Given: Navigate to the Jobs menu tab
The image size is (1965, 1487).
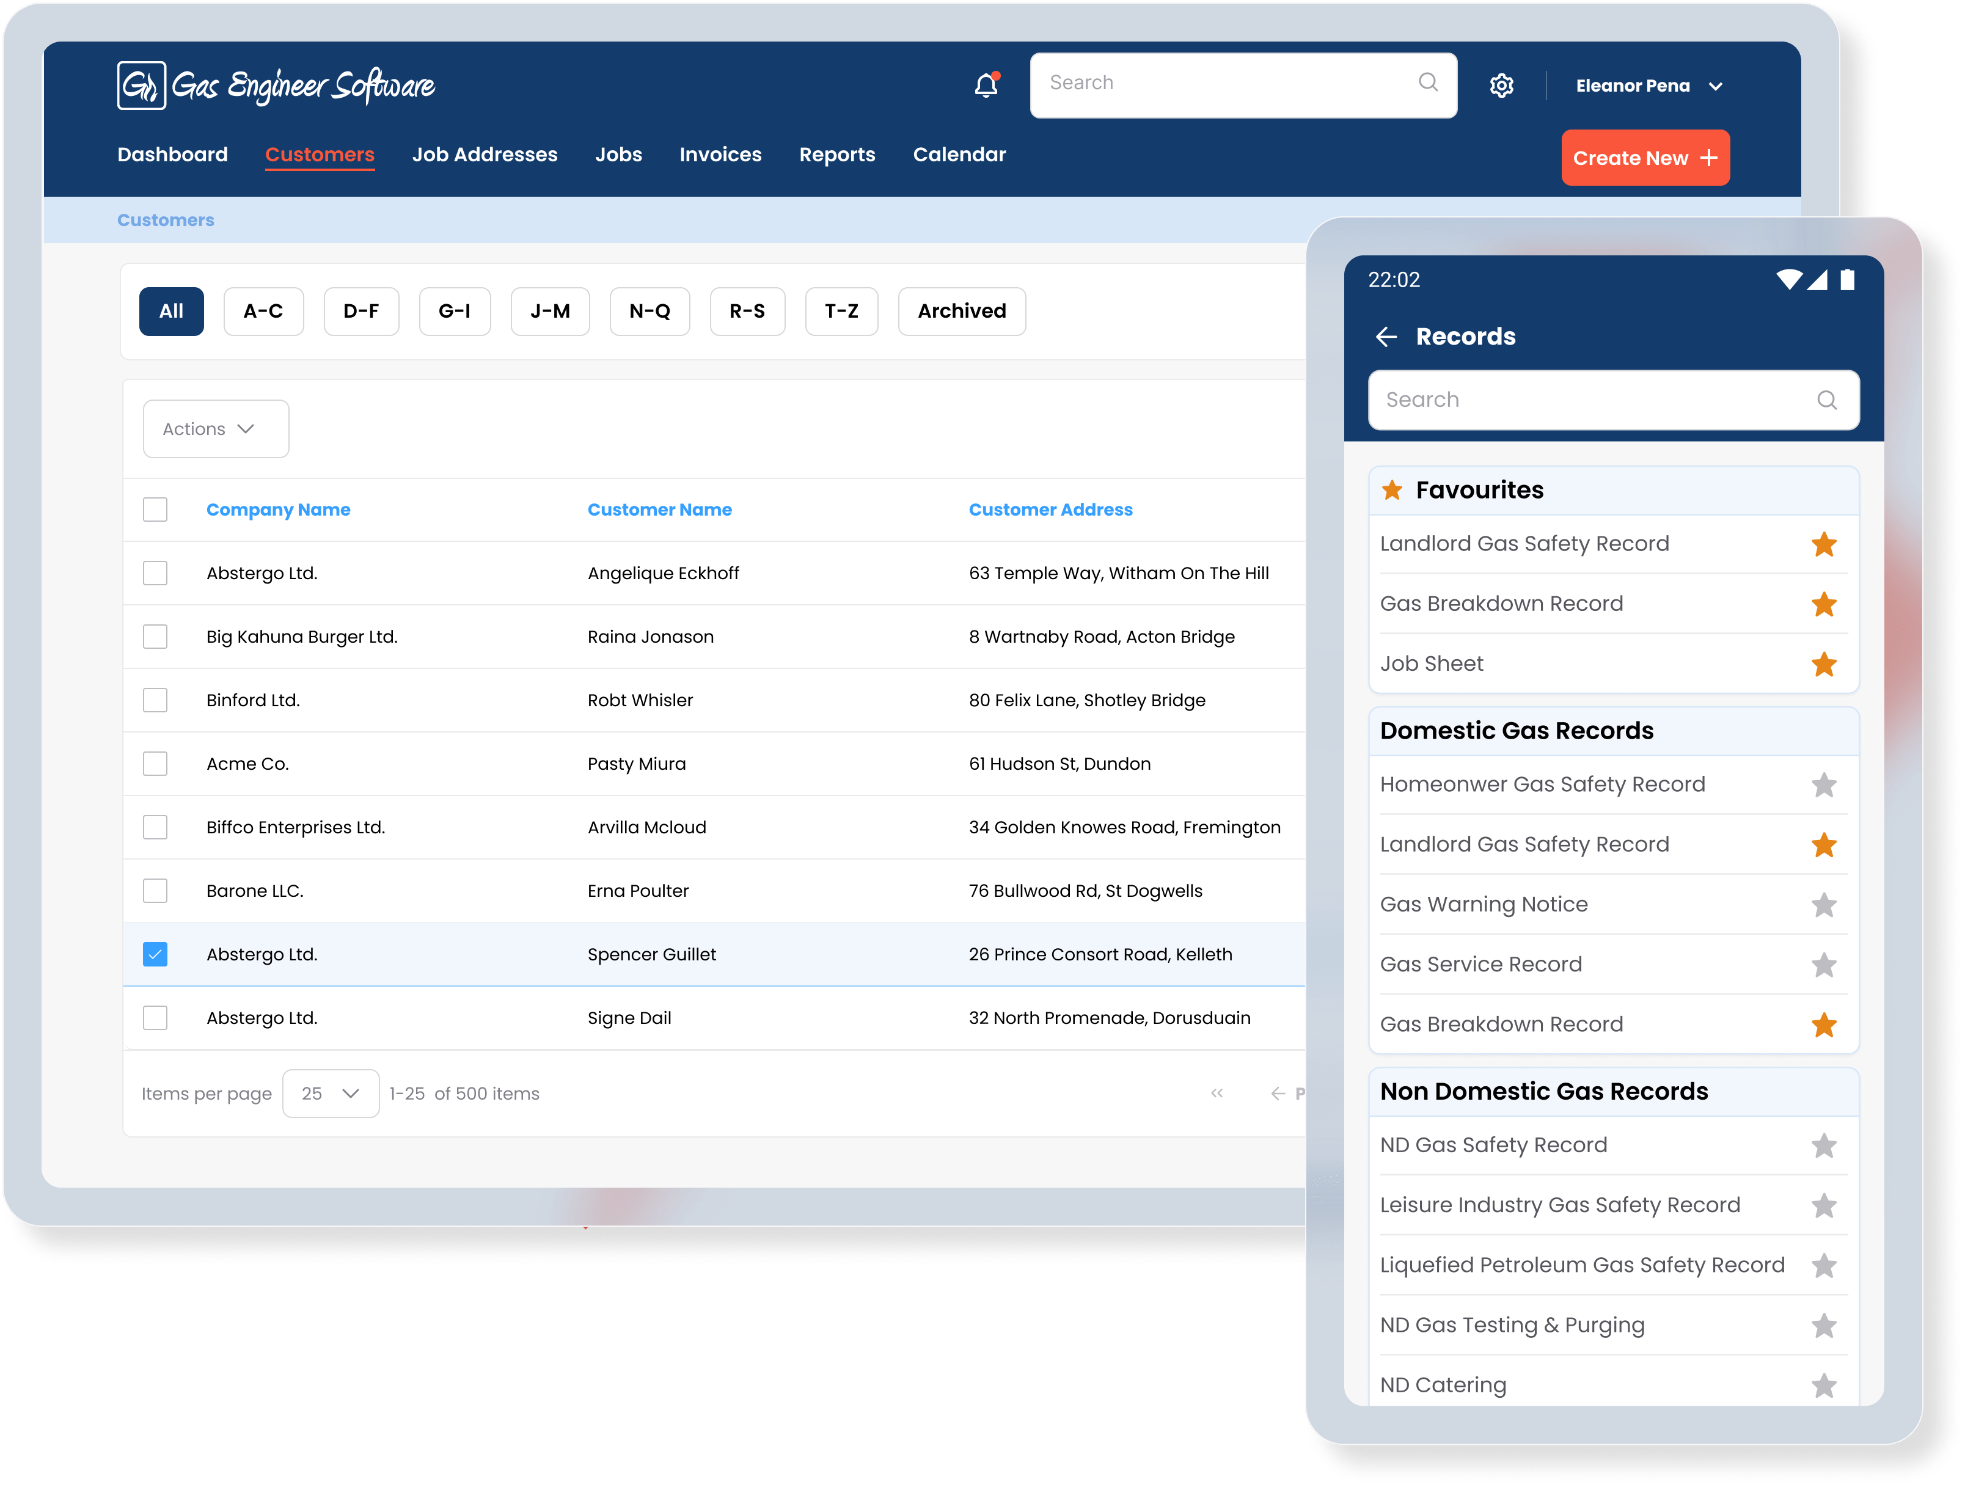Looking at the screenshot, I should [x=620, y=155].
